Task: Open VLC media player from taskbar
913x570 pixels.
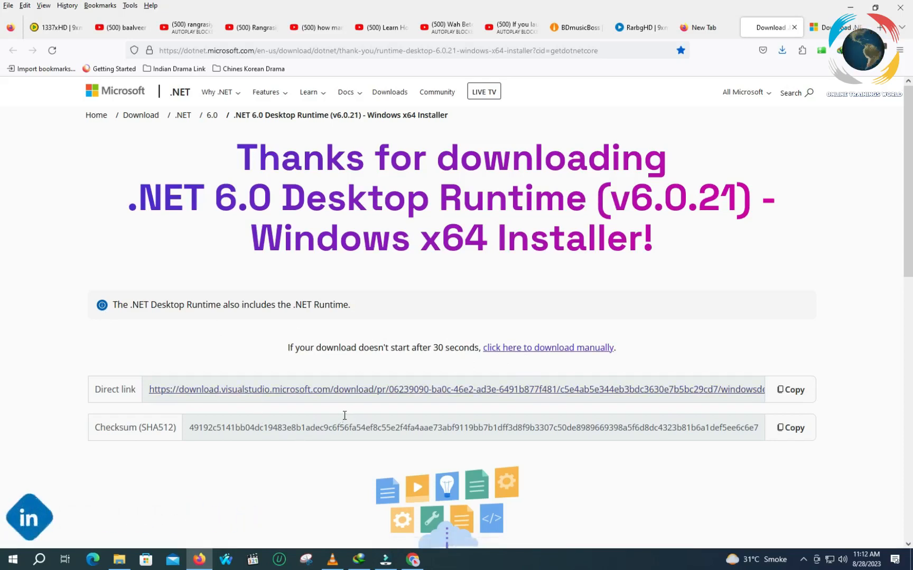Action: pos(332,559)
